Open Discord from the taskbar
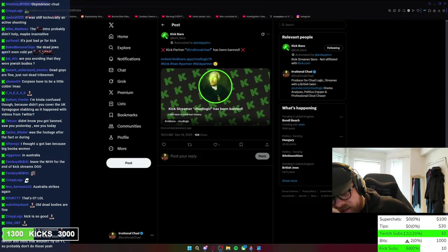The height and width of the screenshot is (252, 448). (x=205, y=248)
